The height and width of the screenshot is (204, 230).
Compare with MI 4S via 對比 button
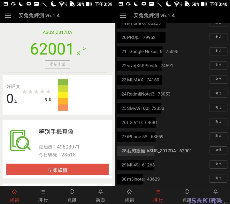point(218,164)
